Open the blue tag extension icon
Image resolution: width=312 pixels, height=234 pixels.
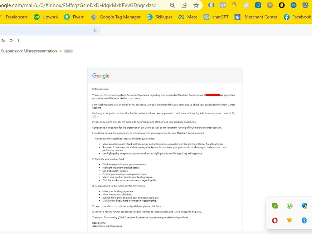[258, 5]
